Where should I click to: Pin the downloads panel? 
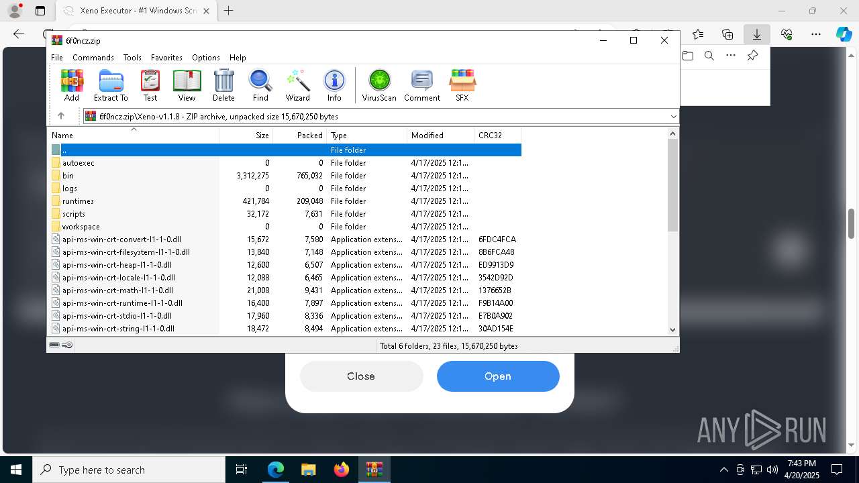752,56
